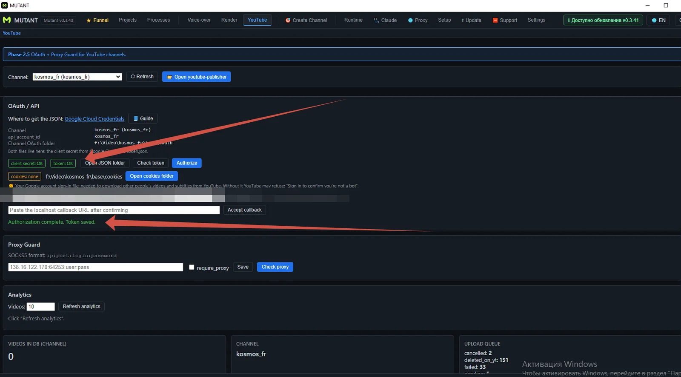681x377 pixels.
Task: Open the Support tab
Action: pyautogui.click(x=505, y=20)
